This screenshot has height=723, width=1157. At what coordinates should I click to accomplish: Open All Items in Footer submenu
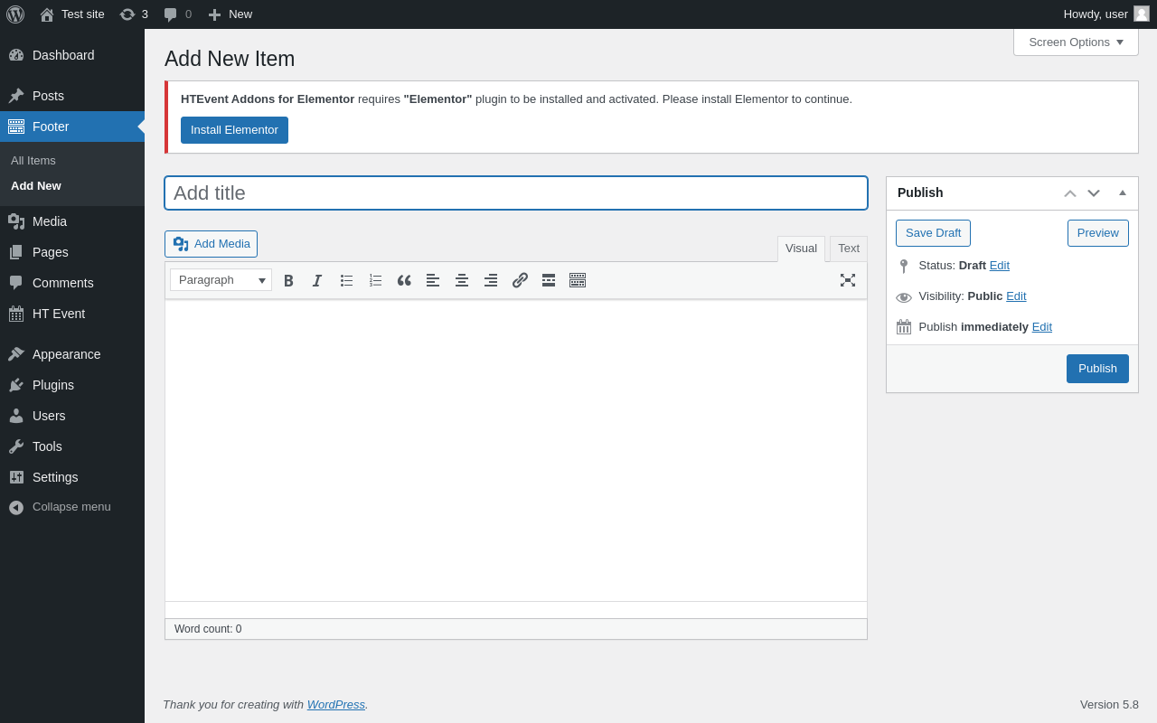[x=33, y=161]
